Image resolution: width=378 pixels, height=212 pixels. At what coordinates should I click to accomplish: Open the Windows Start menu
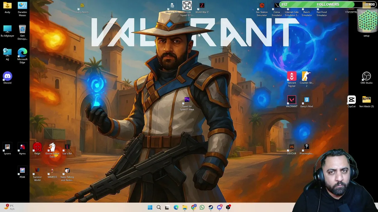coord(150,207)
